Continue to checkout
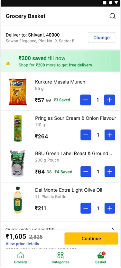The height and width of the screenshot is (268, 121). coord(91,239)
